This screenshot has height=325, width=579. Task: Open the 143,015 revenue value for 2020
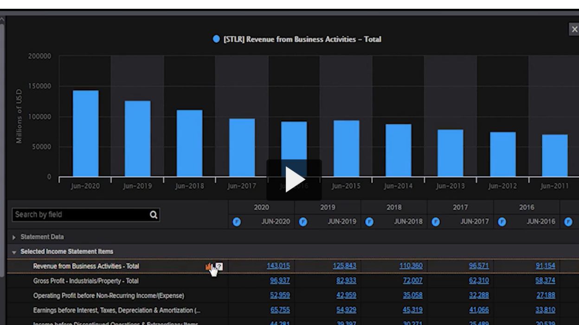click(x=277, y=266)
